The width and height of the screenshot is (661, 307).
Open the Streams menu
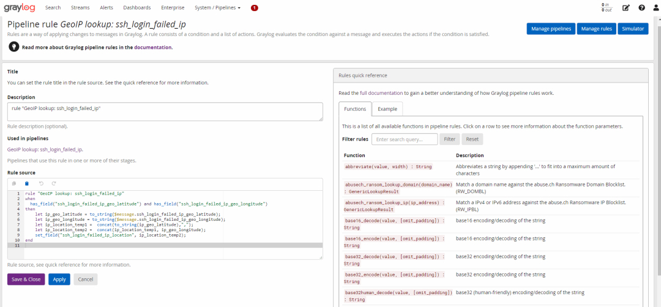(80, 8)
